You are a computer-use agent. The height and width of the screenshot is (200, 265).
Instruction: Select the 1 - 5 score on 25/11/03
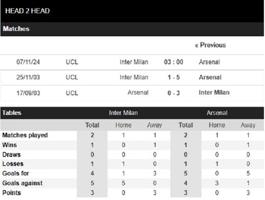coord(173,78)
